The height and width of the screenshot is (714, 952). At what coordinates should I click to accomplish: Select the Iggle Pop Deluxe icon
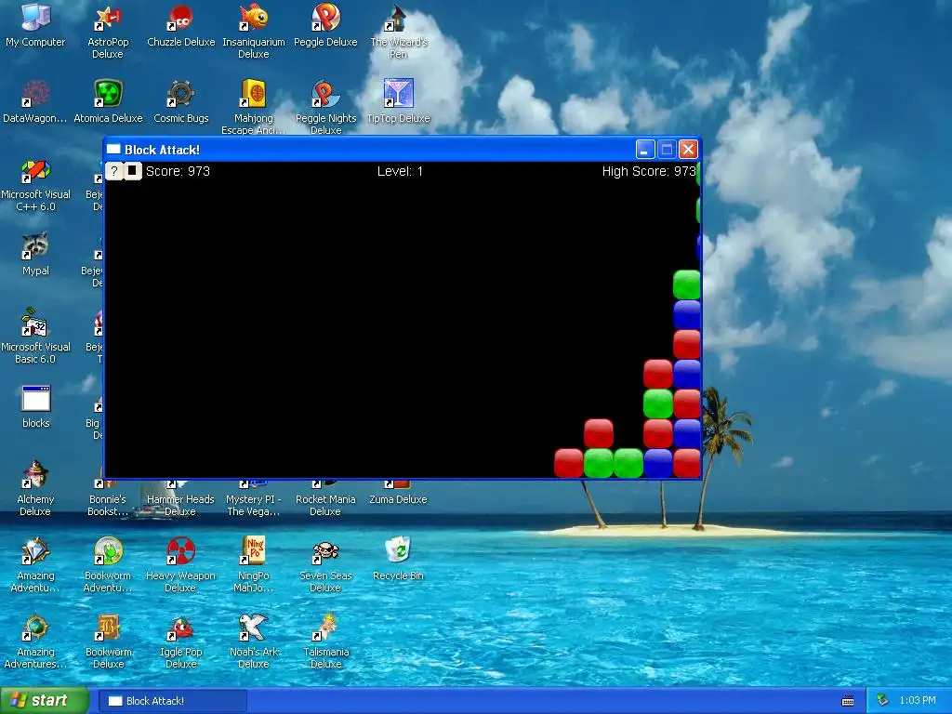(181, 641)
